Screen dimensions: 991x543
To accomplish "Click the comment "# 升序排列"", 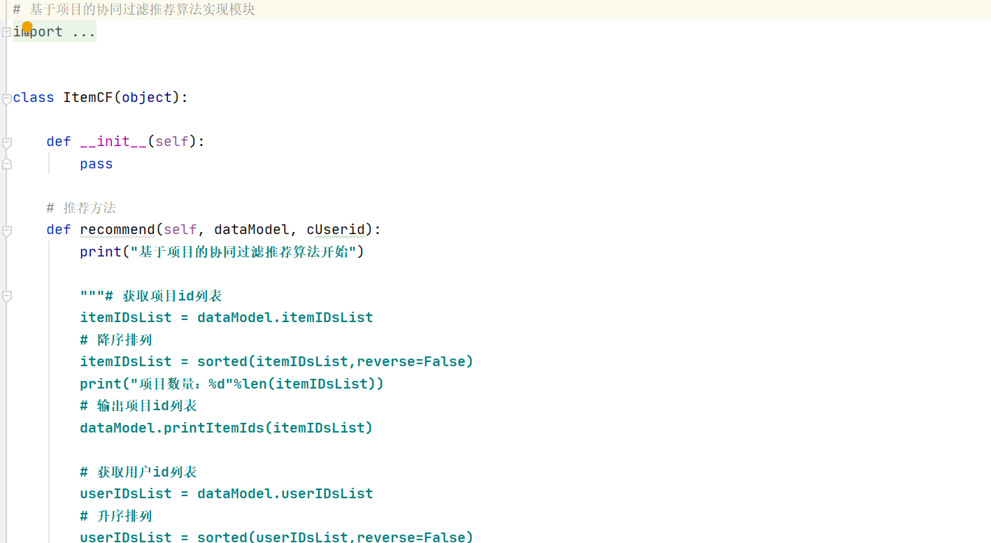I will click(x=116, y=516).
